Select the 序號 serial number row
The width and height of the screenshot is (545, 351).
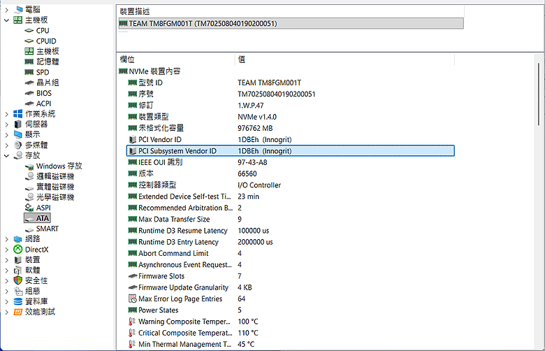(291, 94)
